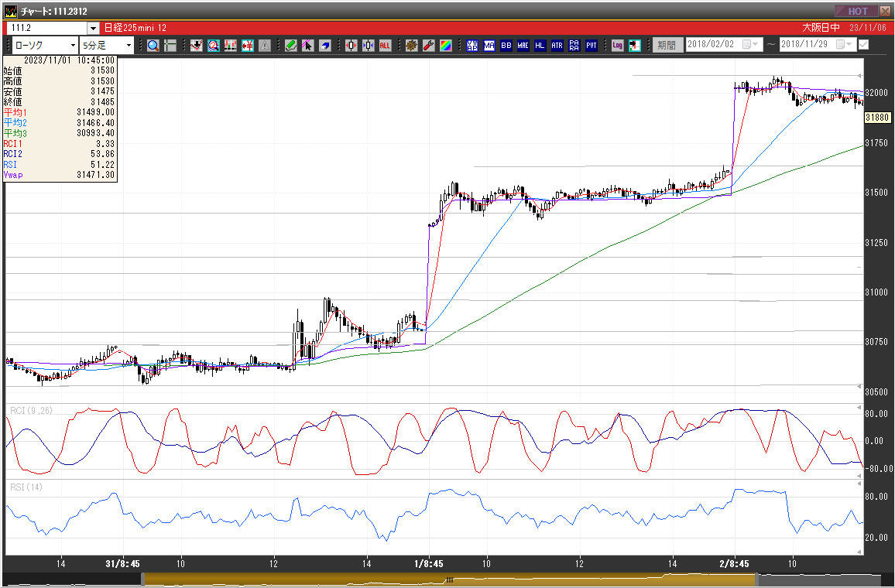Open chart settings gear icon
Image resolution: width=895 pixels, height=588 pixels.
click(x=412, y=46)
